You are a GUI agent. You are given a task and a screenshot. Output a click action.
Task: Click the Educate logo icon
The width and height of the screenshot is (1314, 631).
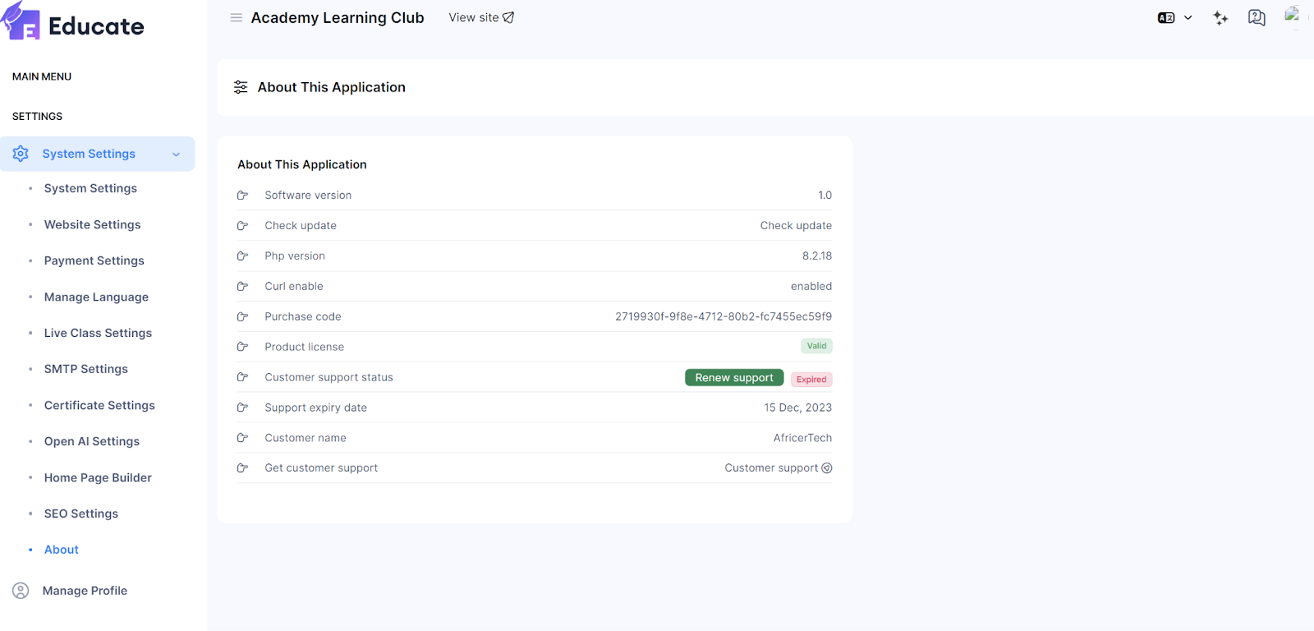coord(21,22)
